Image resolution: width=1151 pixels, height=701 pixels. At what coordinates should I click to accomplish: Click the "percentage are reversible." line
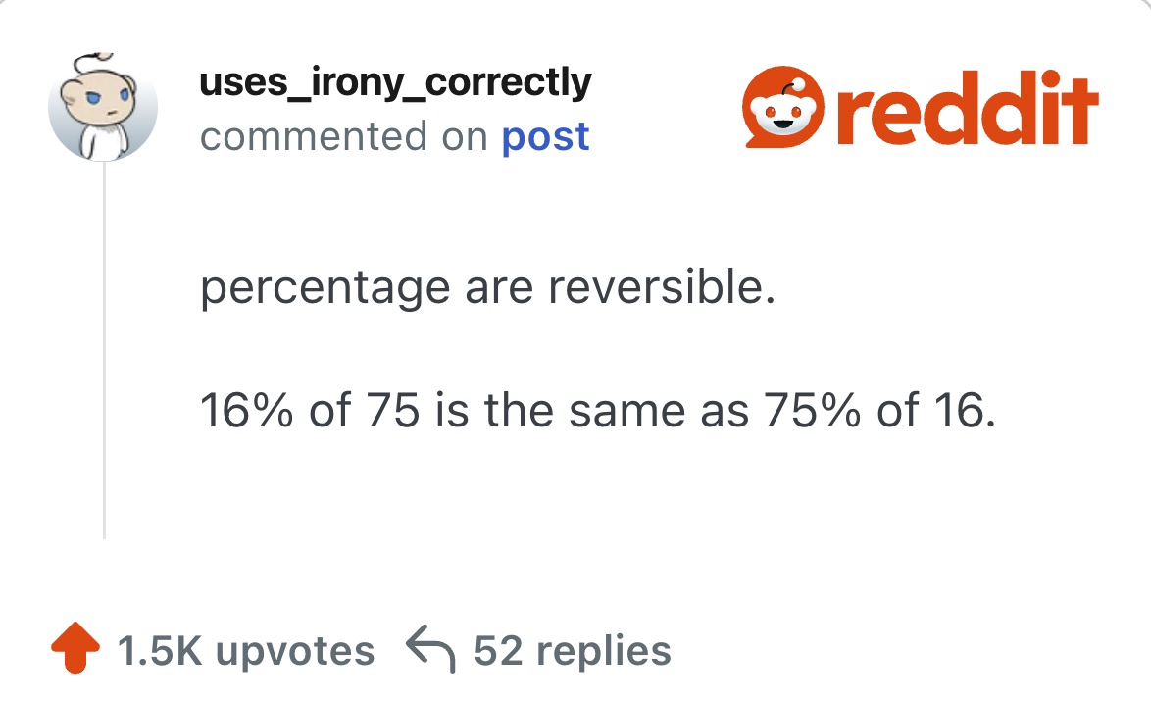487,289
